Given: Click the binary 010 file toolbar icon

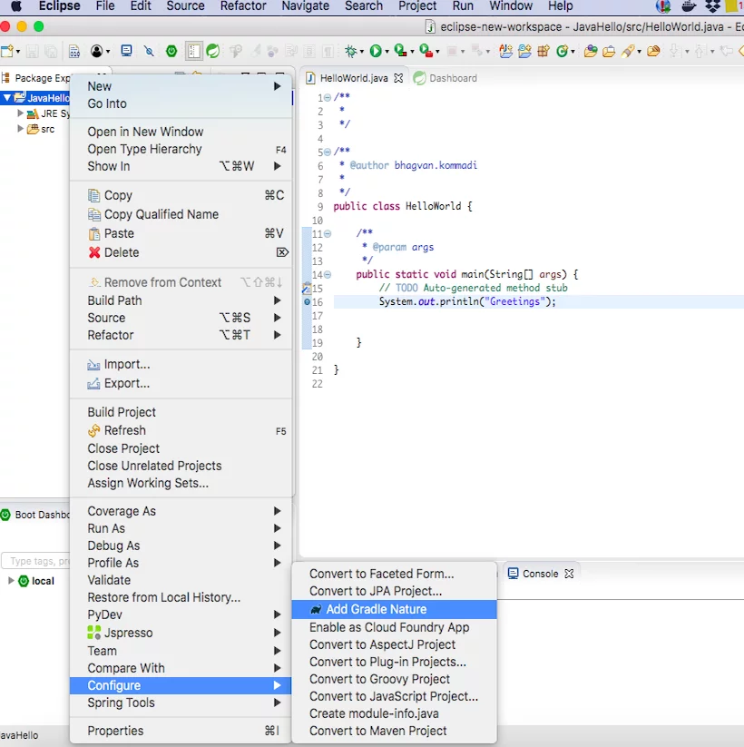Looking at the screenshot, I should 74,51.
